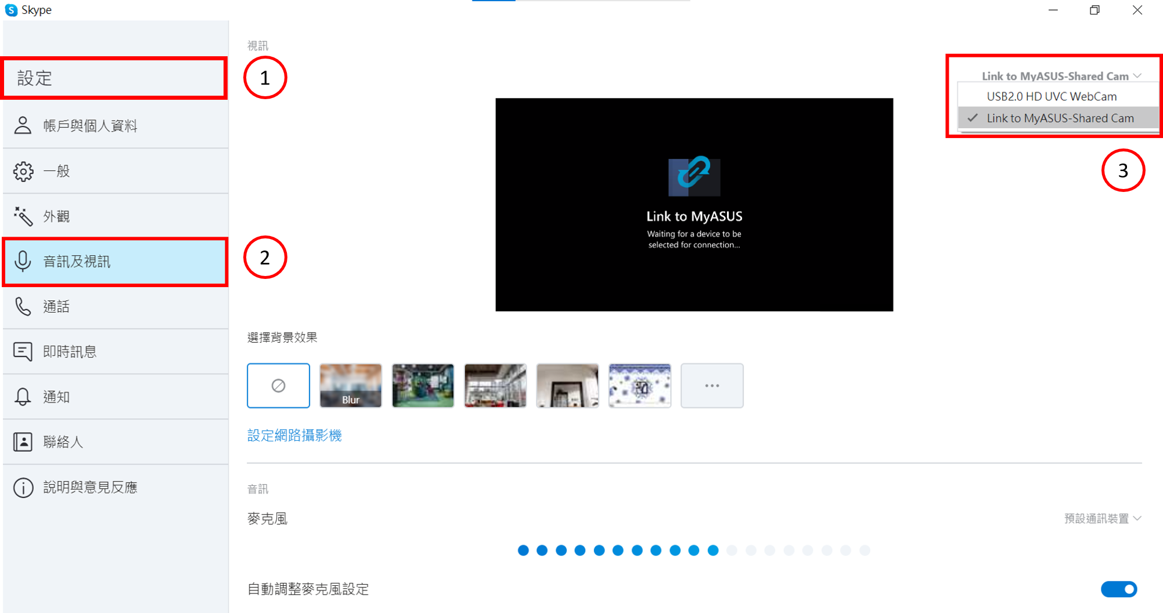Open the 即時訊息 settings page

click(115, 351)
